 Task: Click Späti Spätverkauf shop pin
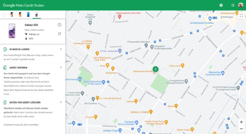(103, 82)
